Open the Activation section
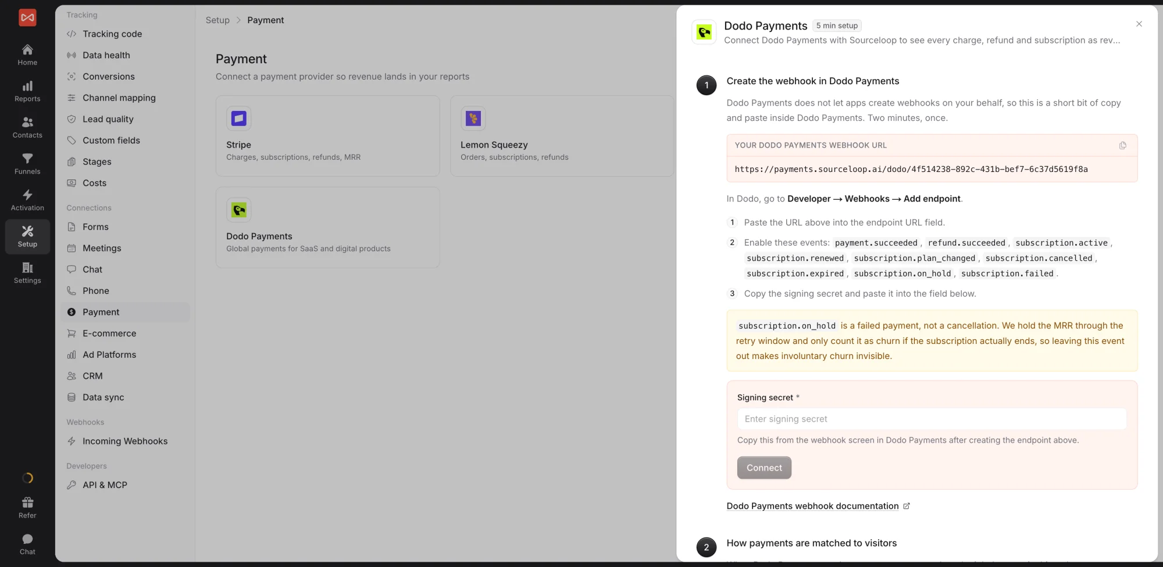1163x567 pixels. (x=27, y=200)
